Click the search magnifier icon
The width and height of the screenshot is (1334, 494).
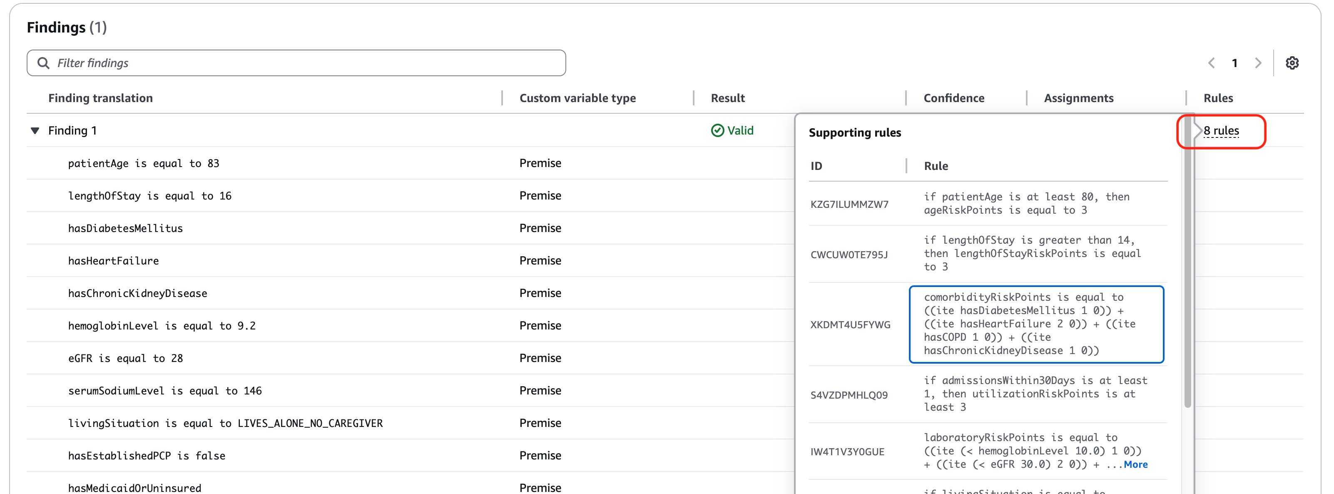pyautogui.click(x=43, y=63)
